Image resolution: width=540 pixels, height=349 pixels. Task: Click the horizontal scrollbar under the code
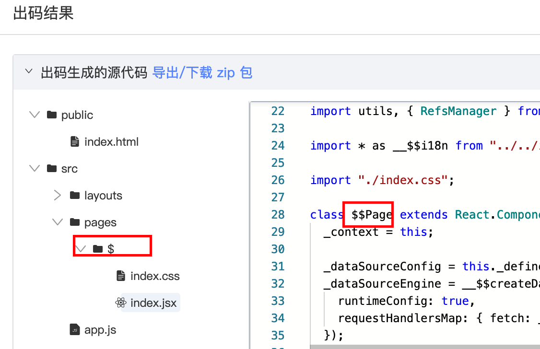pos(424,347)
